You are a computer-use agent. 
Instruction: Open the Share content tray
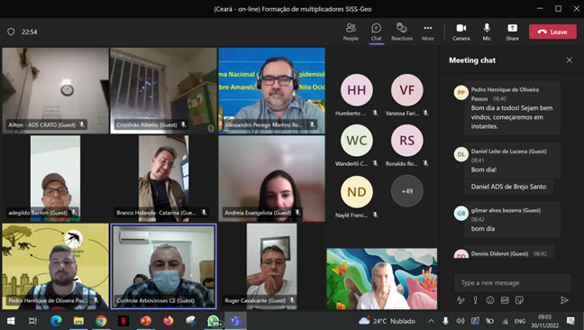pyautogui.click(x=512, y=32)
